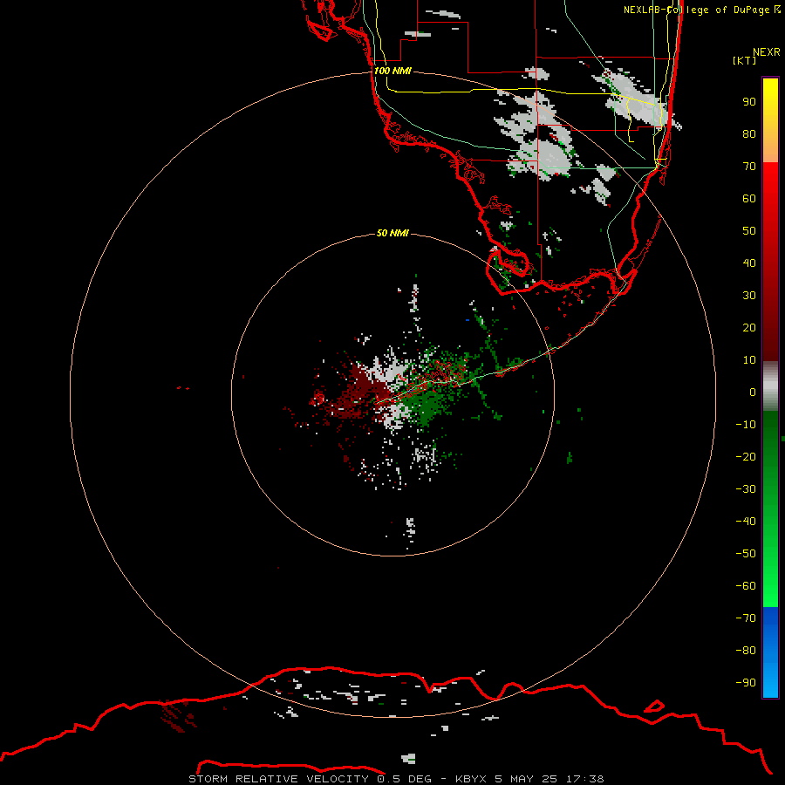The width and height of the screenshot is (785, 785).
Task: Click the 70 knot scale label
Action: coord(749,167)
